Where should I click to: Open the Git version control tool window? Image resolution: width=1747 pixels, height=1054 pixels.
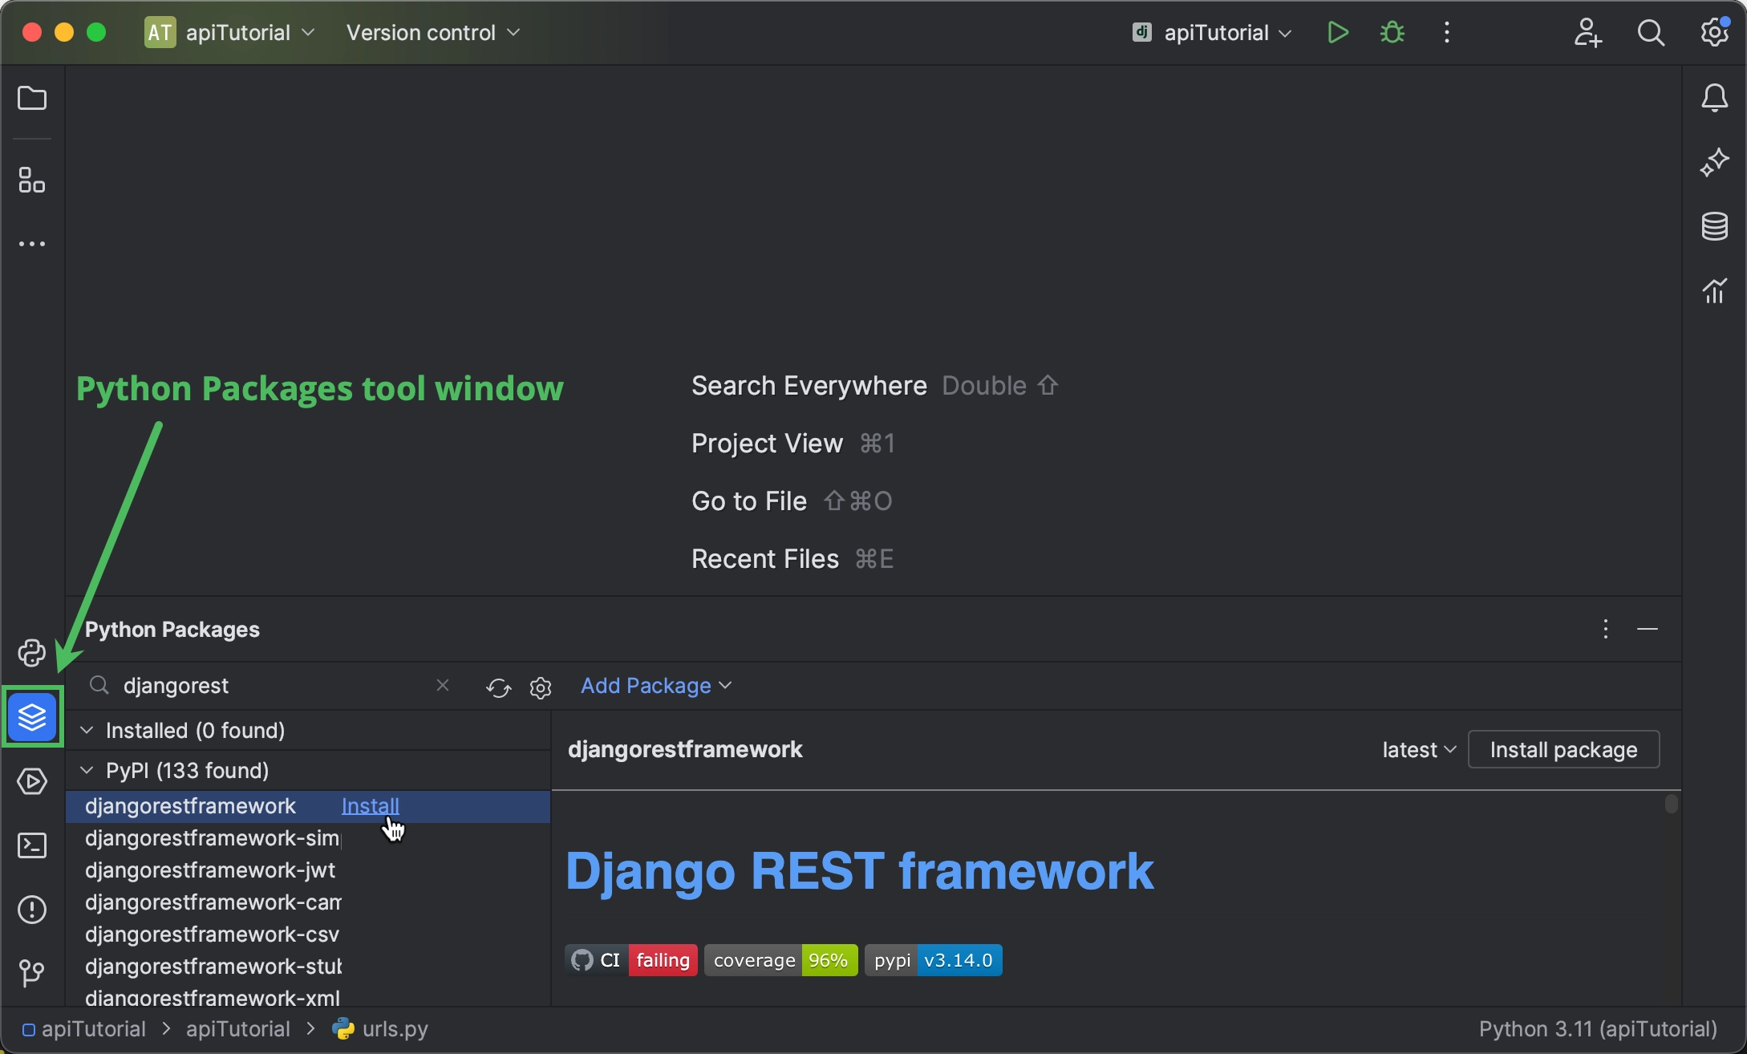tap(32, 973)
